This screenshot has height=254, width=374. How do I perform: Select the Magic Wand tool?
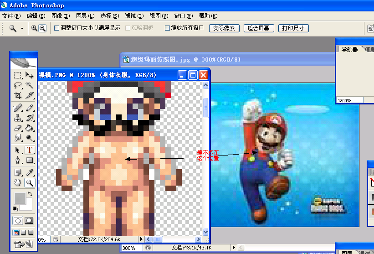[x=30, y=85]
